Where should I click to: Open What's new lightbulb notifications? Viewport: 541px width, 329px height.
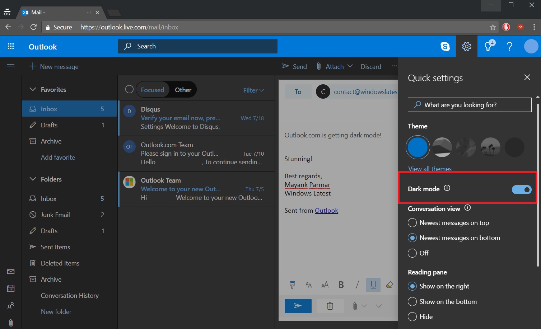pyautogui.click(x=488, y=46)
